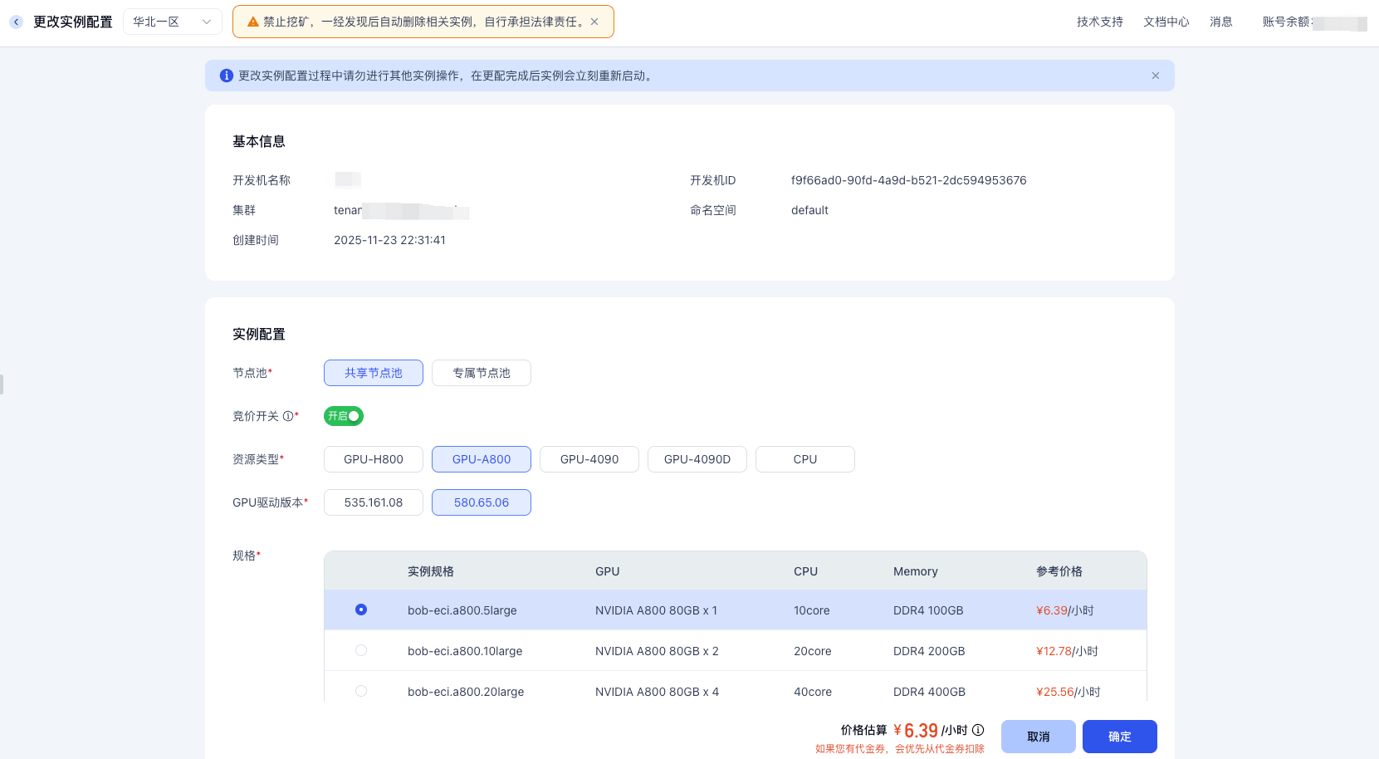
Task: Open the info tooltip next to 竞价开关
Action: pos(286,416)
